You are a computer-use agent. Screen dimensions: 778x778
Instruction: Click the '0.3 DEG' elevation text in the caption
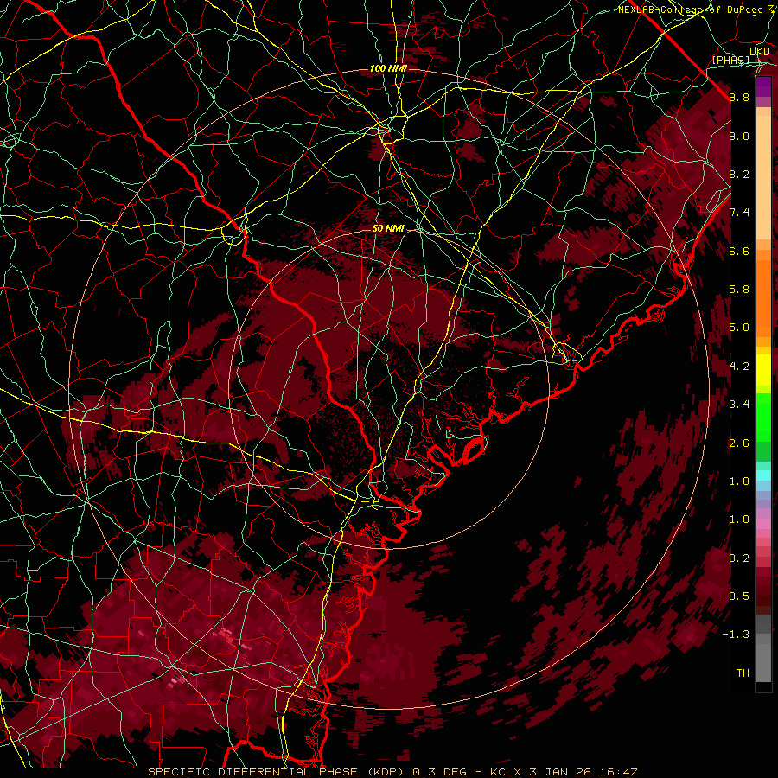click(442, 772)
